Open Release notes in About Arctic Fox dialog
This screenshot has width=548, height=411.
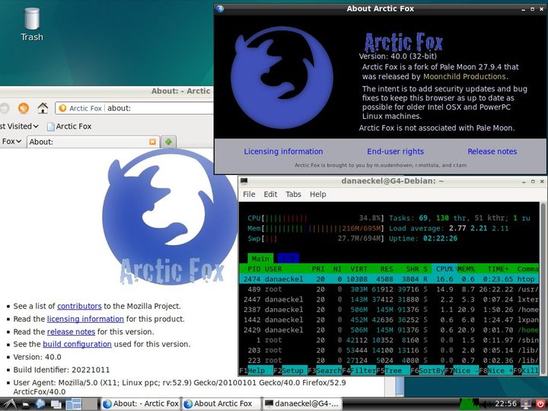(x=492, y=151)
